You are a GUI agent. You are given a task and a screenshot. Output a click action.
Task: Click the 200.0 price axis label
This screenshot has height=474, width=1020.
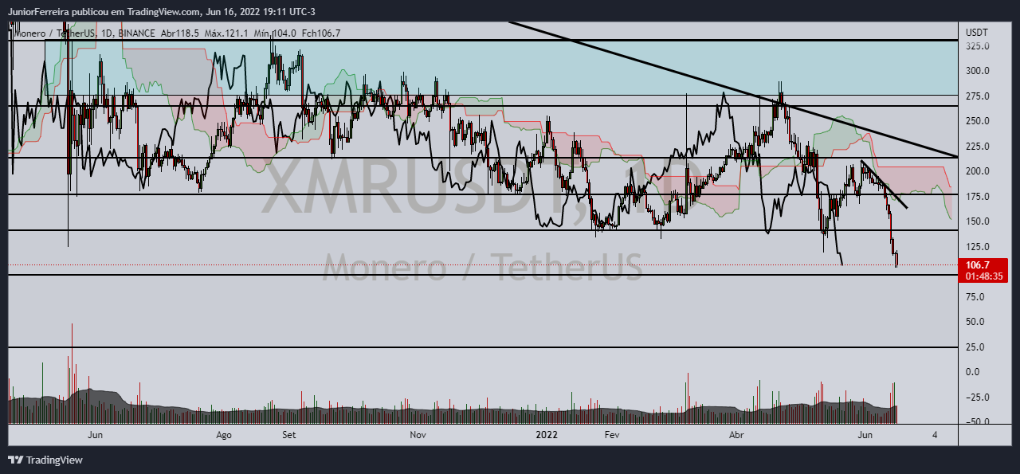click(977, 171)
